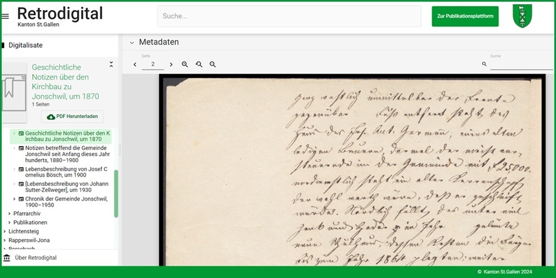Collapse the document info card with double chevron

111,64
